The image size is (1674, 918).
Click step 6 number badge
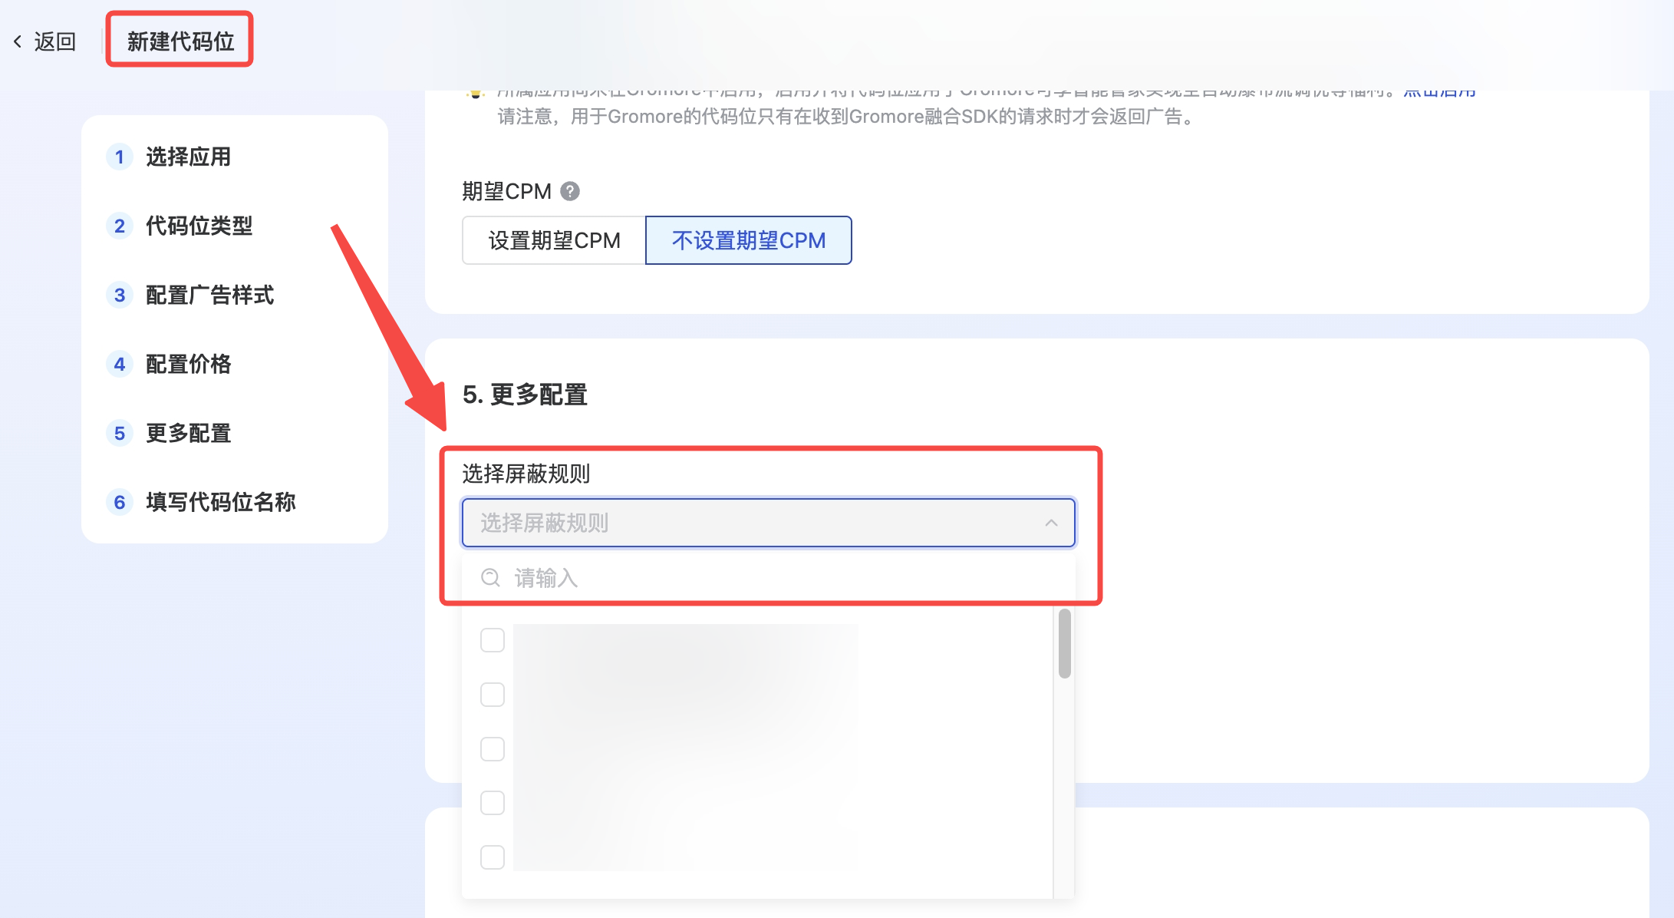tap(120, 502)
